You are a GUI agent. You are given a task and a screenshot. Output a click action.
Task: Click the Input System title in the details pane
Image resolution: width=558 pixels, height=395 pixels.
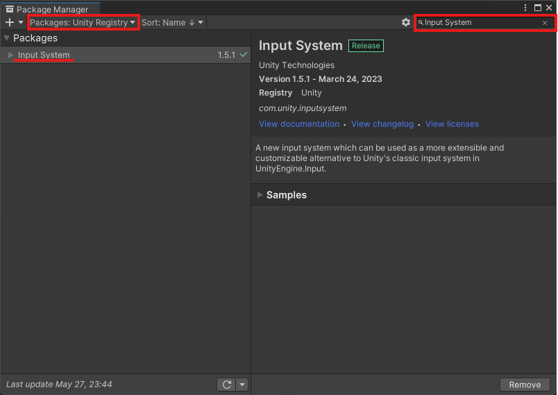pyautogui.click(x=301, y=46)
